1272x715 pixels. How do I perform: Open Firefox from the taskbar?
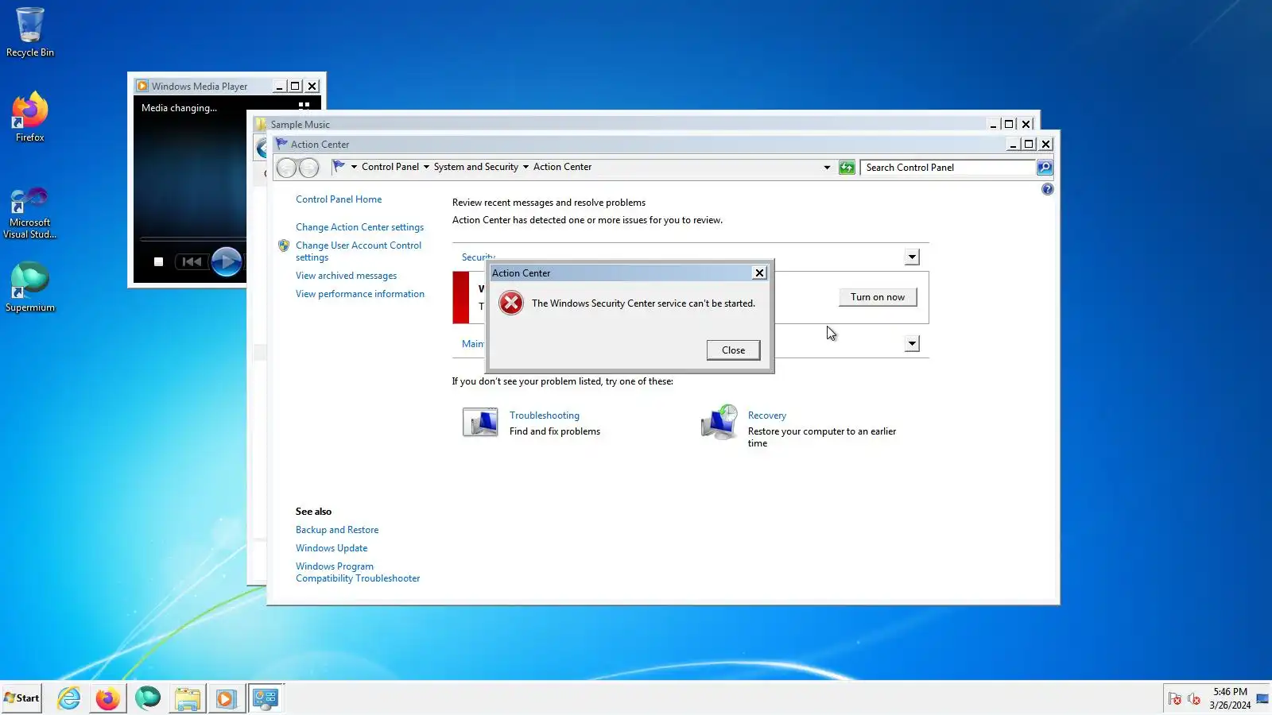(107, 698)
